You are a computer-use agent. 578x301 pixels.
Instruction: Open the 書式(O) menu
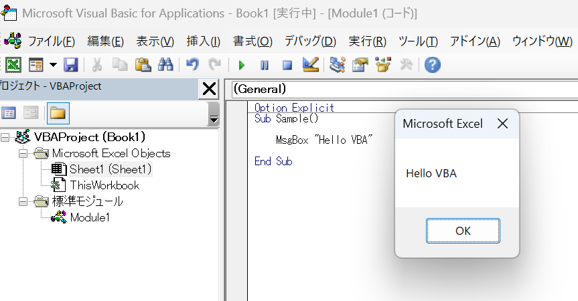point(252,41)
